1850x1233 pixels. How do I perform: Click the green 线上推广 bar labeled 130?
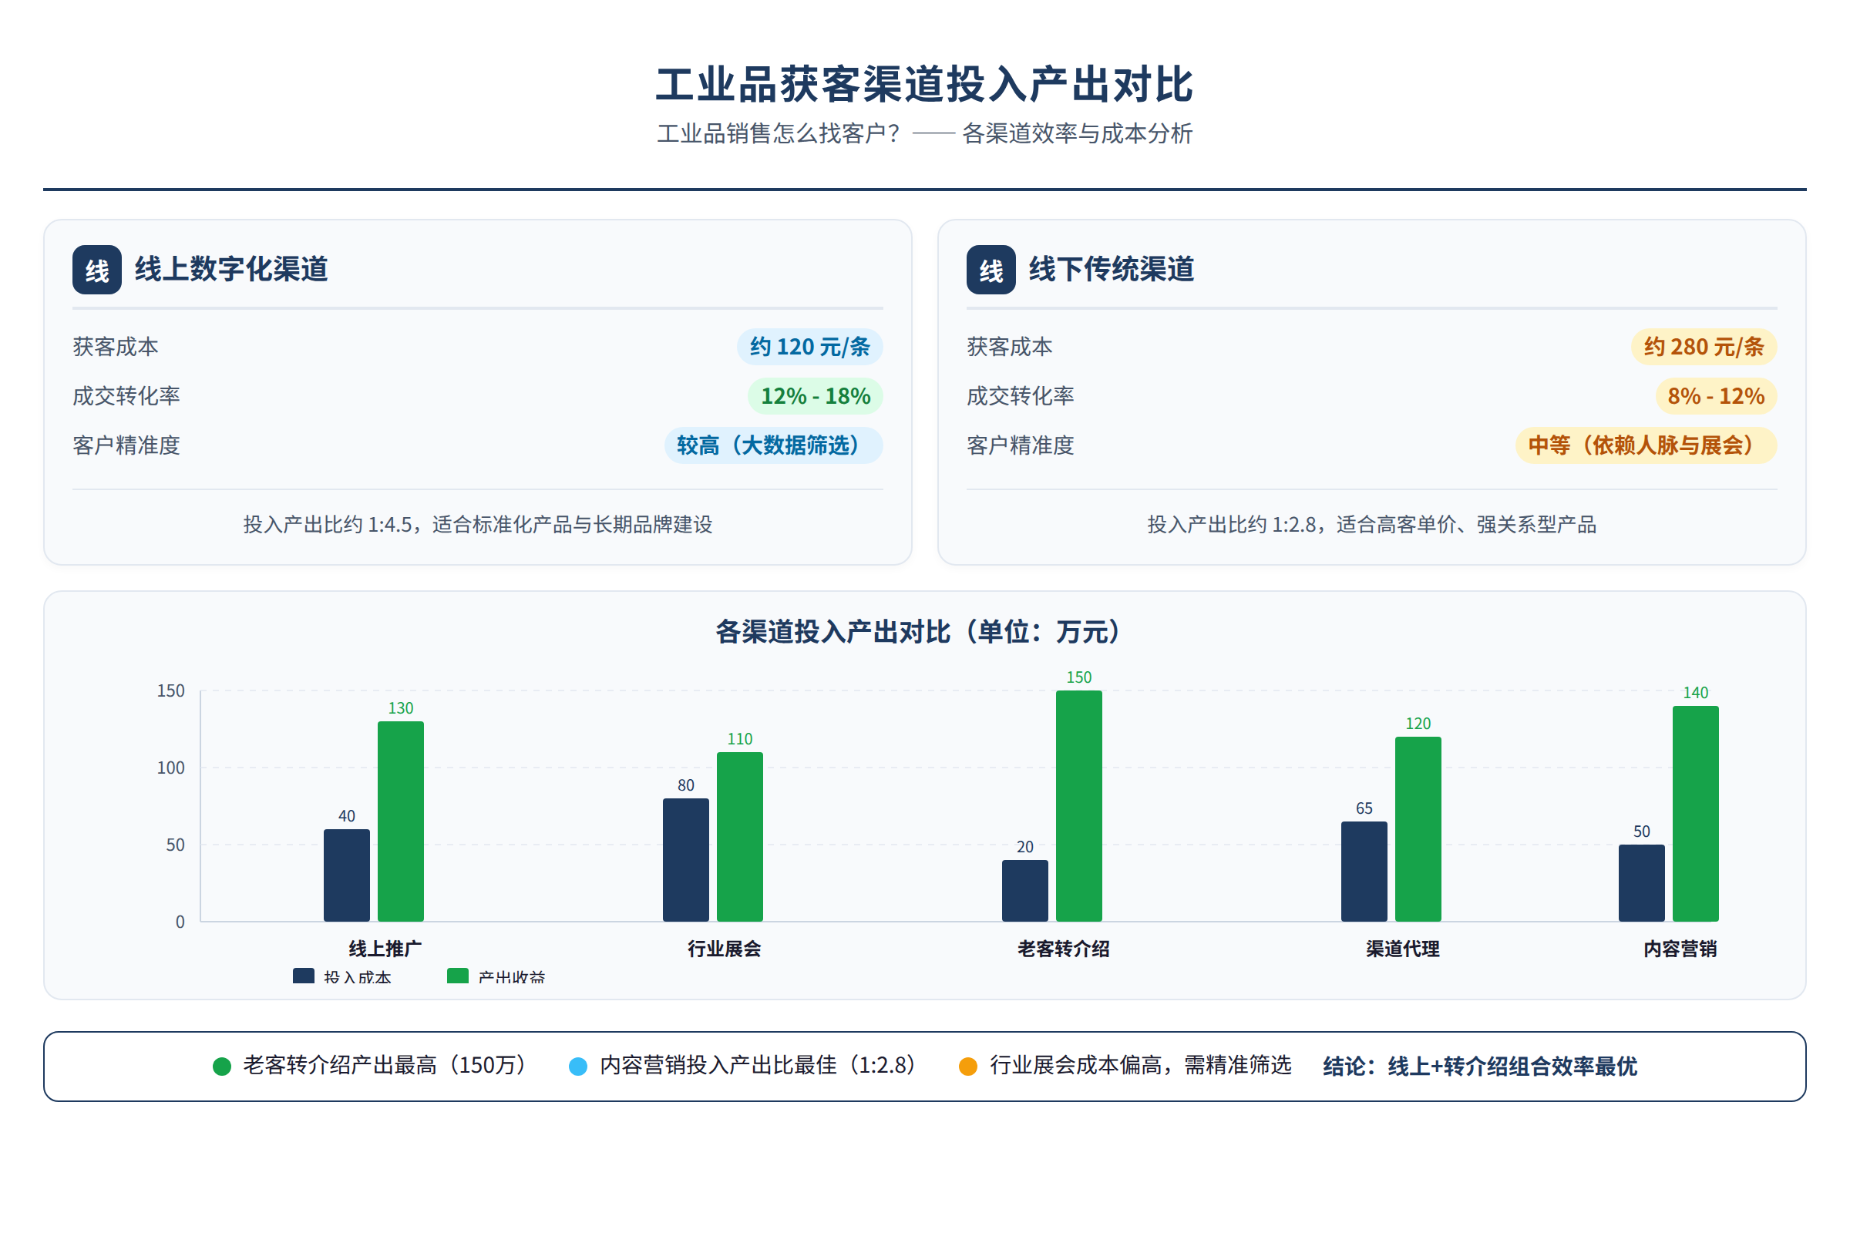400,821
